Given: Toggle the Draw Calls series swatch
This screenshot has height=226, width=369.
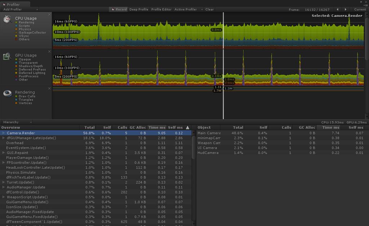Looking at the screenshot, I should click(x=16, y=96).
